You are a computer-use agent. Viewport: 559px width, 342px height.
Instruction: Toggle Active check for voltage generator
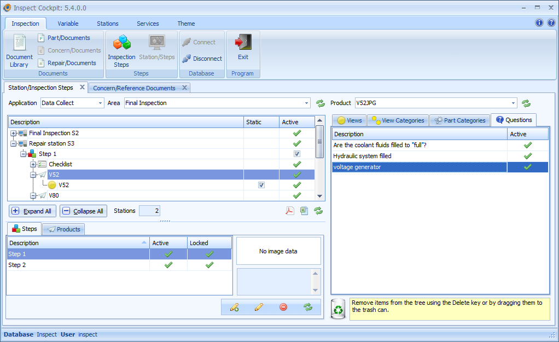click(x=528, y=167)
